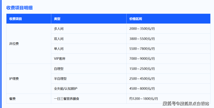Screen dimensions: 214x108
Task: Select the 多人间 type cell
Action: [89, 29]
